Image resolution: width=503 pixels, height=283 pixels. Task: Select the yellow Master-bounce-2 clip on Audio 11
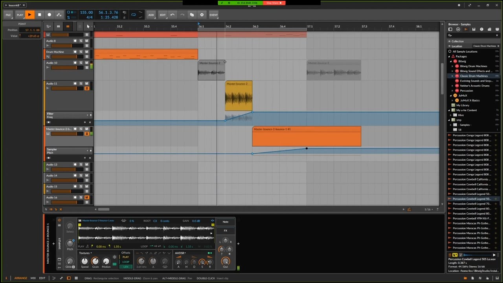(x=239, y=96)
